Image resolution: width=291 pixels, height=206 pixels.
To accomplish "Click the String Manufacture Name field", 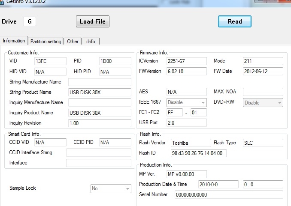I will click(100, 82).
